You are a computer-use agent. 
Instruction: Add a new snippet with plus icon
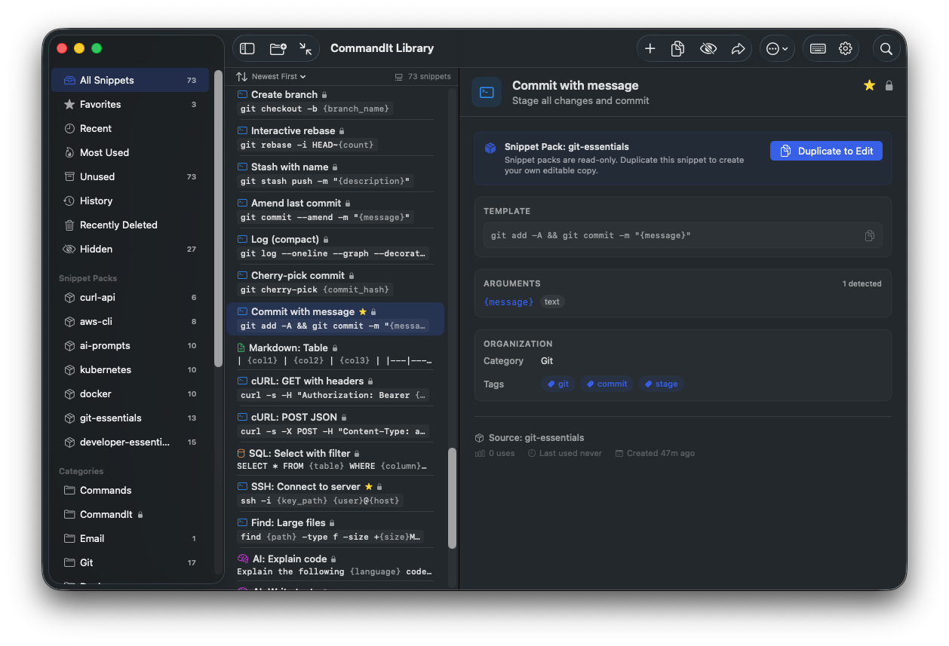tap(650, 48)
